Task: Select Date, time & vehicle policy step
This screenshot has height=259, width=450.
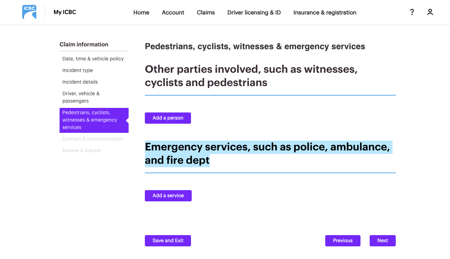Action: click(x=93, y=59)
